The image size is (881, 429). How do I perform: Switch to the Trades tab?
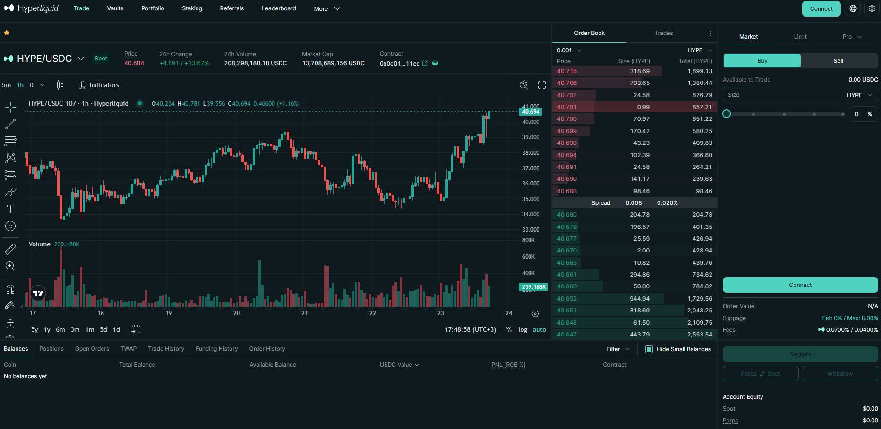tap(663, 33)
